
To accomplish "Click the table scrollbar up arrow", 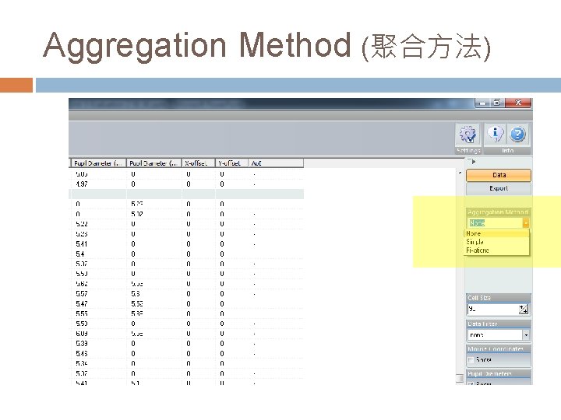I will [460, 173].
